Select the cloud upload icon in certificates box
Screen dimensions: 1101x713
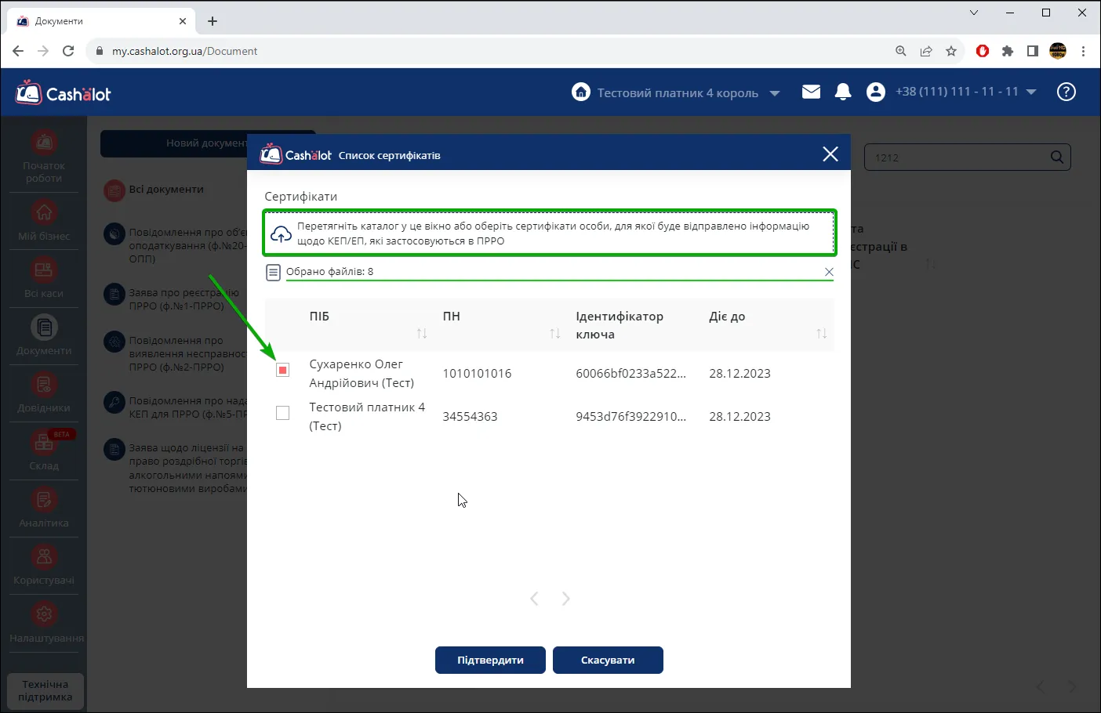281,233
